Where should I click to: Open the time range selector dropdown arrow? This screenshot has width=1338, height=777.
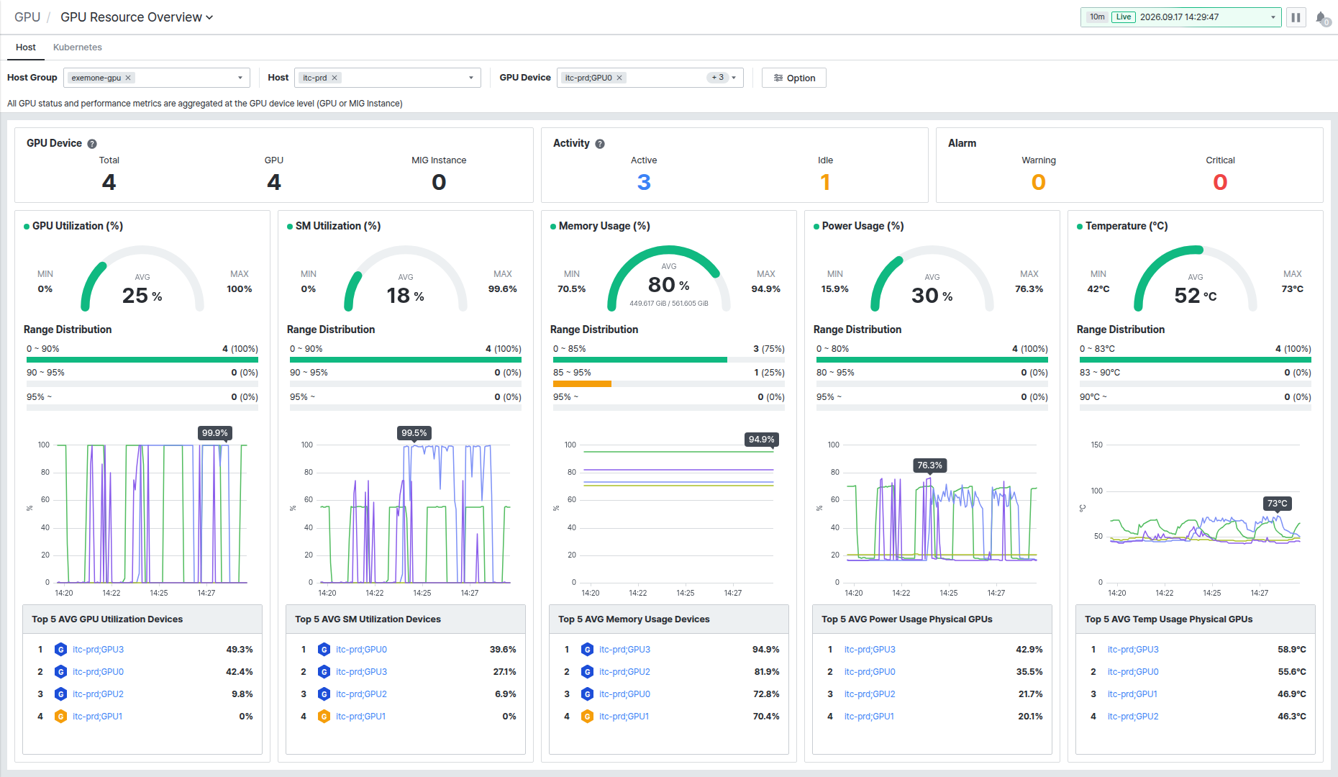click(x=1273, y=17)
